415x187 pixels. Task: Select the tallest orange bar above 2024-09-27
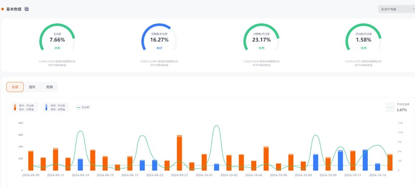179,153
